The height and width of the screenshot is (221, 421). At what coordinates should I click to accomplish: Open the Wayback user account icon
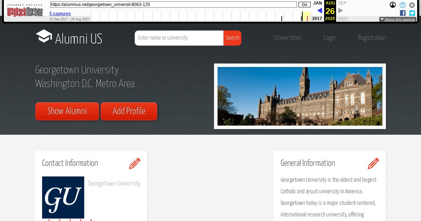[x=393, y=5]
